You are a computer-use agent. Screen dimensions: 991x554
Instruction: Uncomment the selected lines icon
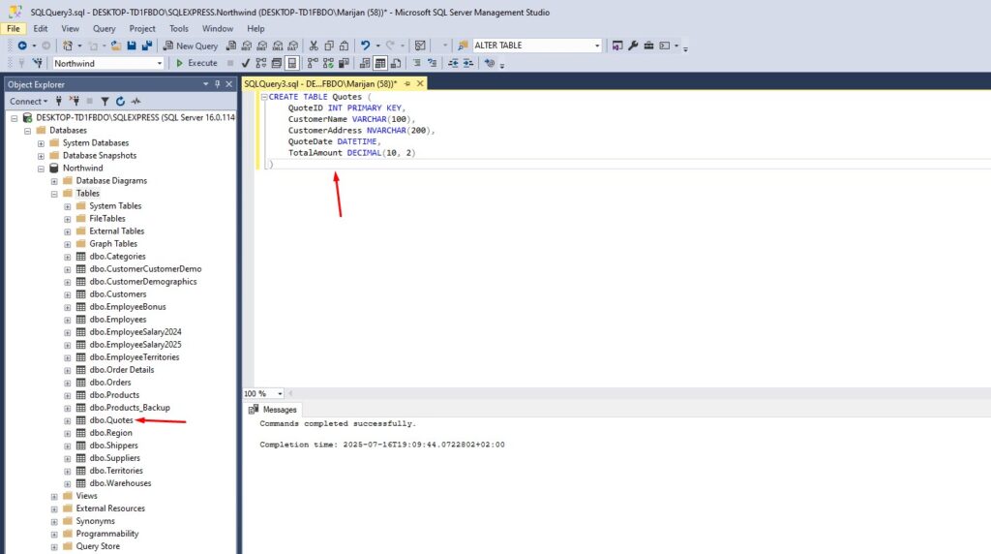(432, 63)
